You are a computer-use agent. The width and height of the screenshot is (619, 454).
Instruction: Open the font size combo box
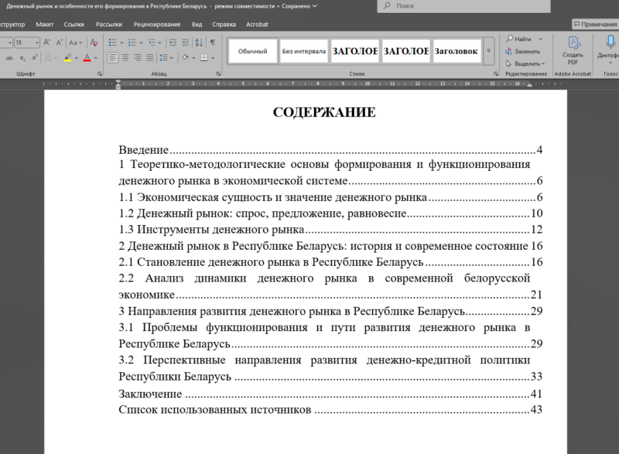coord(27,43)
